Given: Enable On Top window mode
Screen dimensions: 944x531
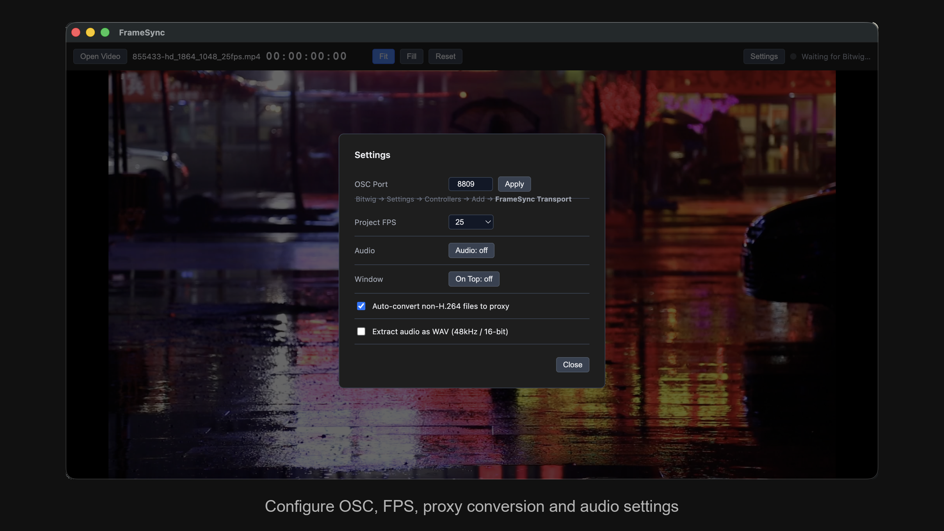Looking at the screenshot, I should coord(473,279).
